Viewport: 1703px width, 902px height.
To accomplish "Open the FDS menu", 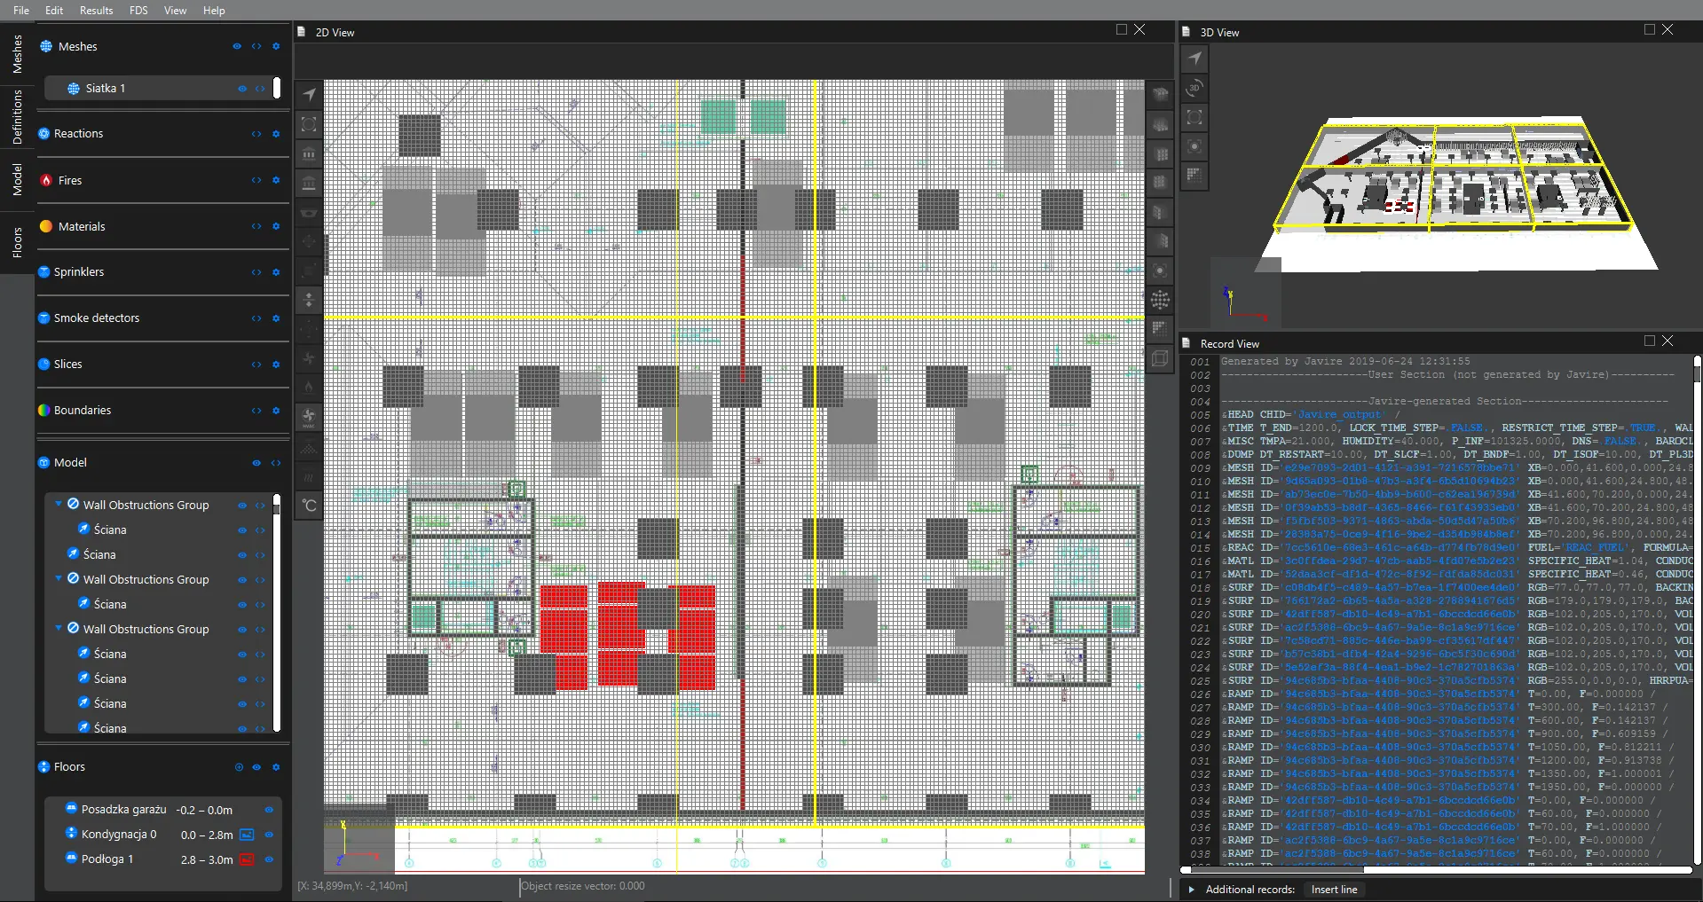I will pos(138,11).
